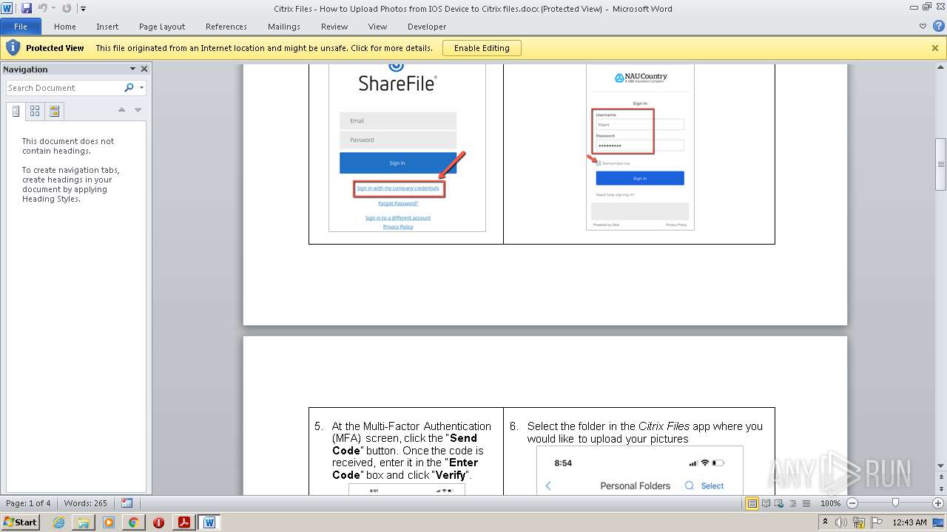Click the Zoom Out minus button

(x=852, y=503)
